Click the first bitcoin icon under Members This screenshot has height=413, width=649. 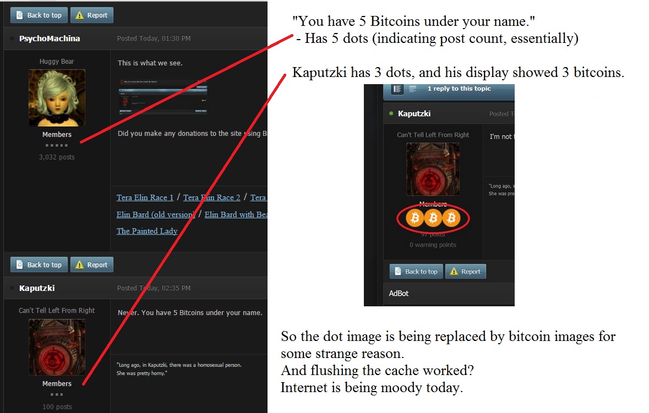click(x=415, y=218)
